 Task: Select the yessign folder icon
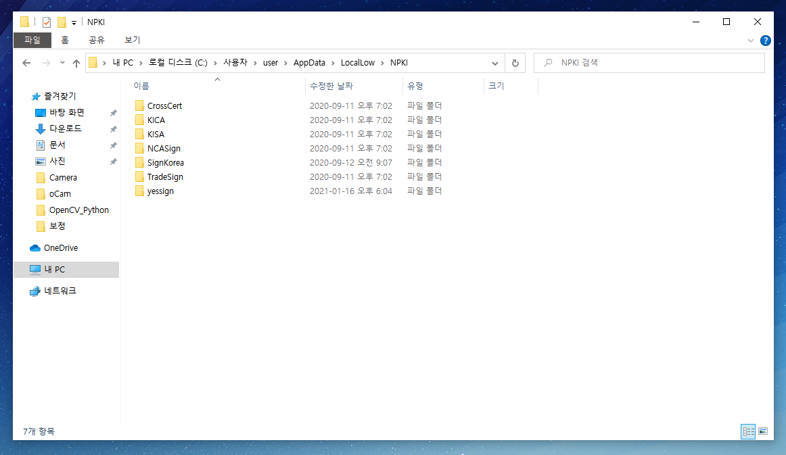[x=139, y=191]
